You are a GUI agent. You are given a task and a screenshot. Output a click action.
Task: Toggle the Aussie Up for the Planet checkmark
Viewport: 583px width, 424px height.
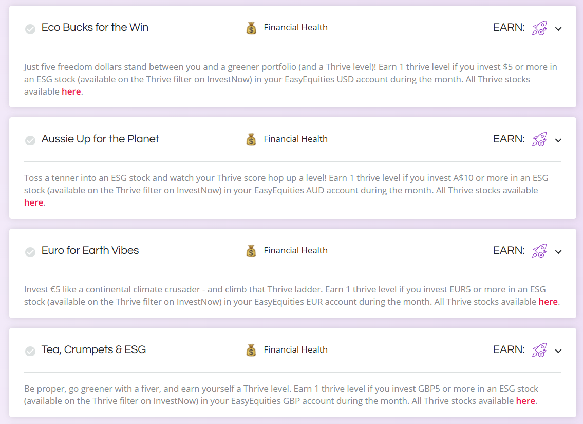pos(30,140)
